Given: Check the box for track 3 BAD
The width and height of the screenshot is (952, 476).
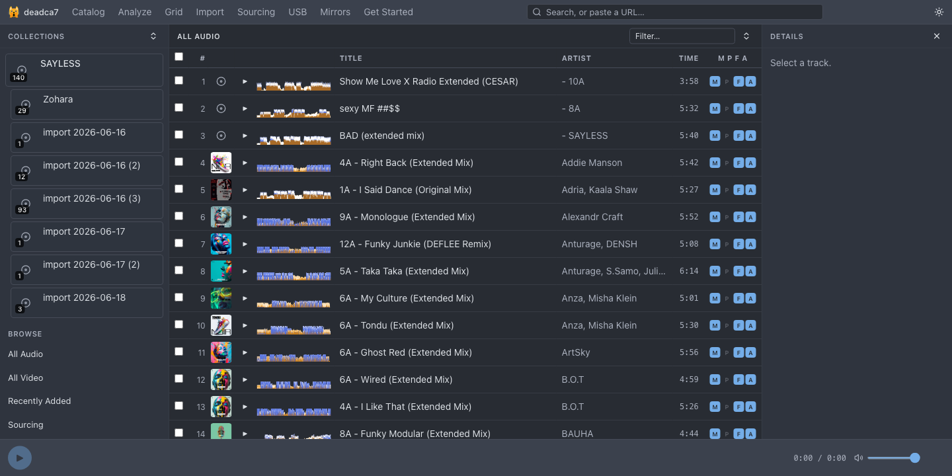Looking at the screenshot, I should (178, 135).
